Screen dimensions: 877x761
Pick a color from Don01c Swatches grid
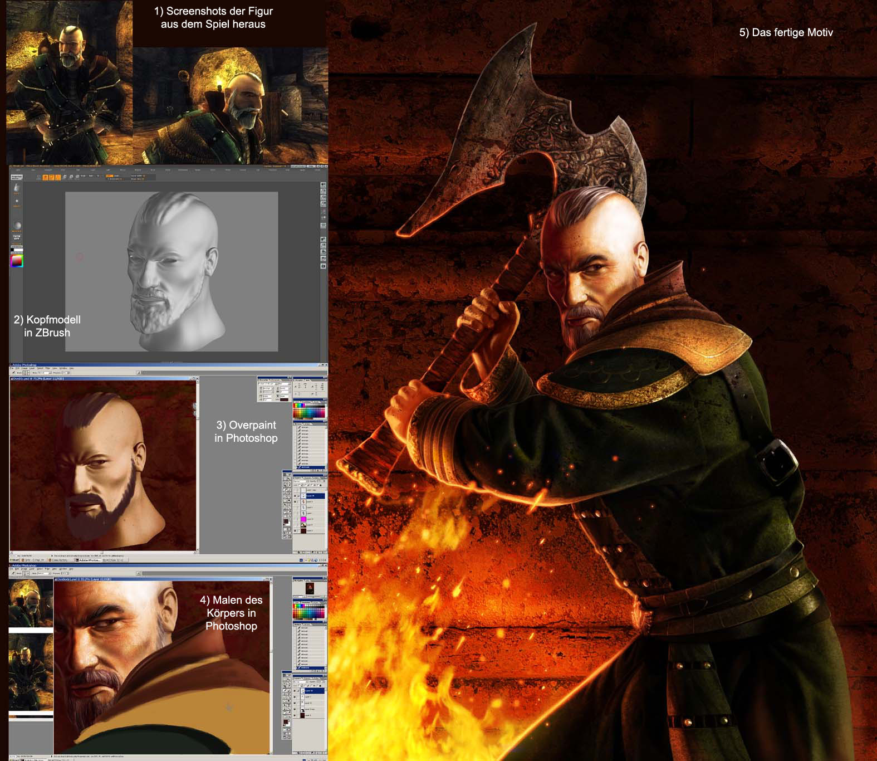[x=309, y=411]
